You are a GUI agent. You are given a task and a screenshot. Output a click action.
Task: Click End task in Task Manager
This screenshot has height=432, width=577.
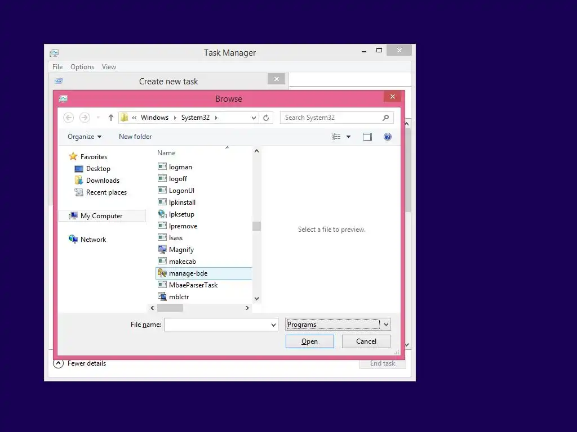[x=383, y=363]
